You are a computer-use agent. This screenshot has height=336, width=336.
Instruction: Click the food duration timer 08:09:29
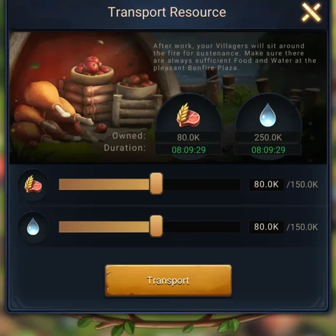(x=188, y=150)
